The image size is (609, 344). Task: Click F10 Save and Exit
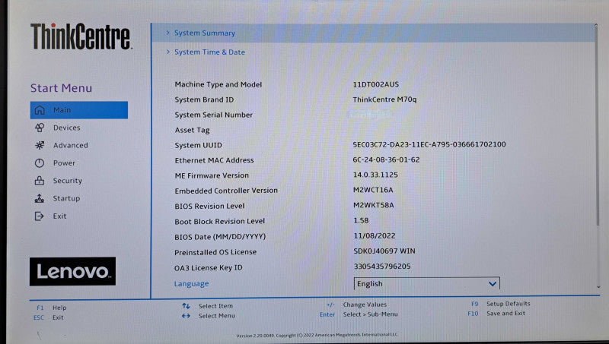496,314
